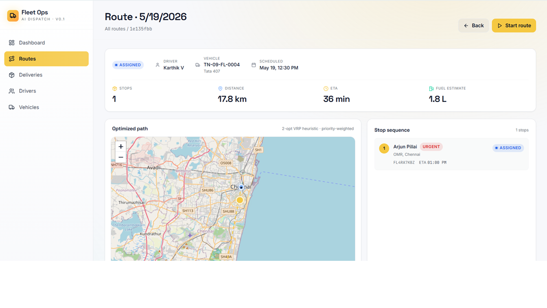
Task: Click the ASSIGNED badge on Arjun Pillai stop
Action: (x=508, y=148)
